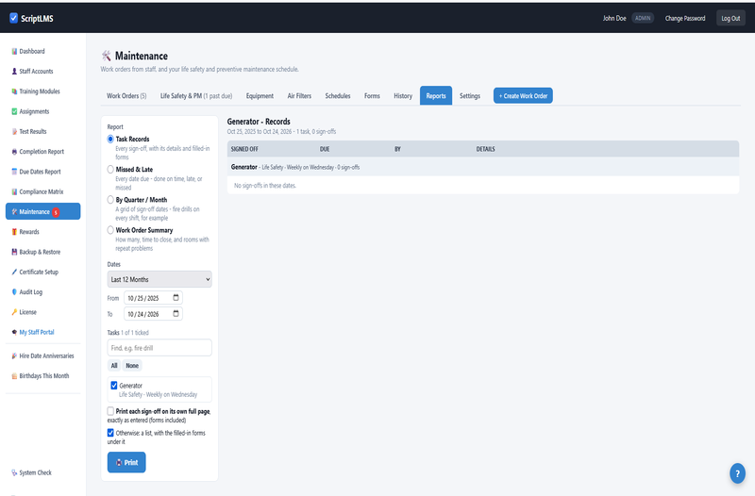Screen dimensions: 755x496
Task: Expand the Last 12 Months dates dropdown
Action: click(159, 279)
